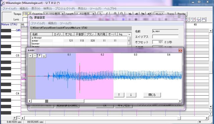Click the down arrow button in waveform window
214x124 pixels.
point(131,95)
